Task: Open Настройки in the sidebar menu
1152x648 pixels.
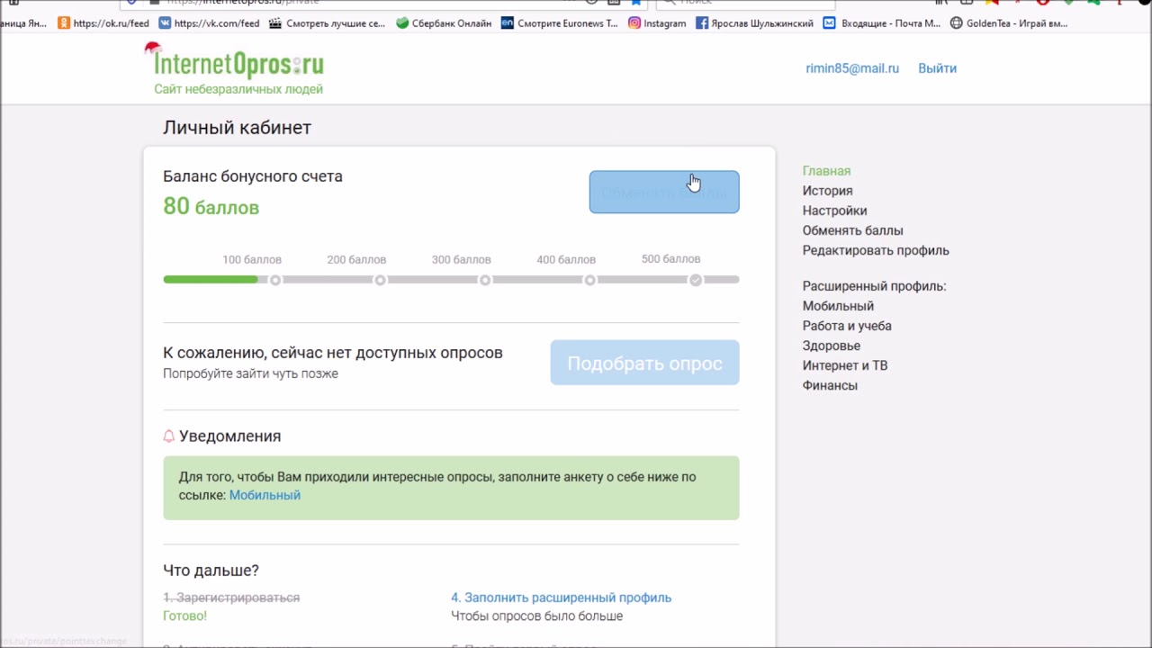Action: pos(834,211)
